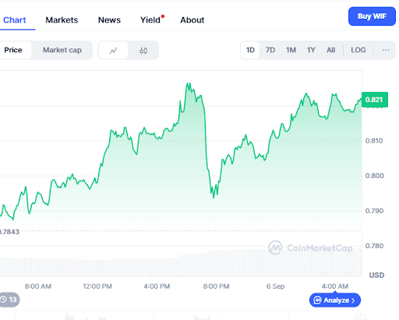Image resolution: width=399 pixels, height=320 pixels.
Task: Toggle chart to Price view
Action: [13, 50]
